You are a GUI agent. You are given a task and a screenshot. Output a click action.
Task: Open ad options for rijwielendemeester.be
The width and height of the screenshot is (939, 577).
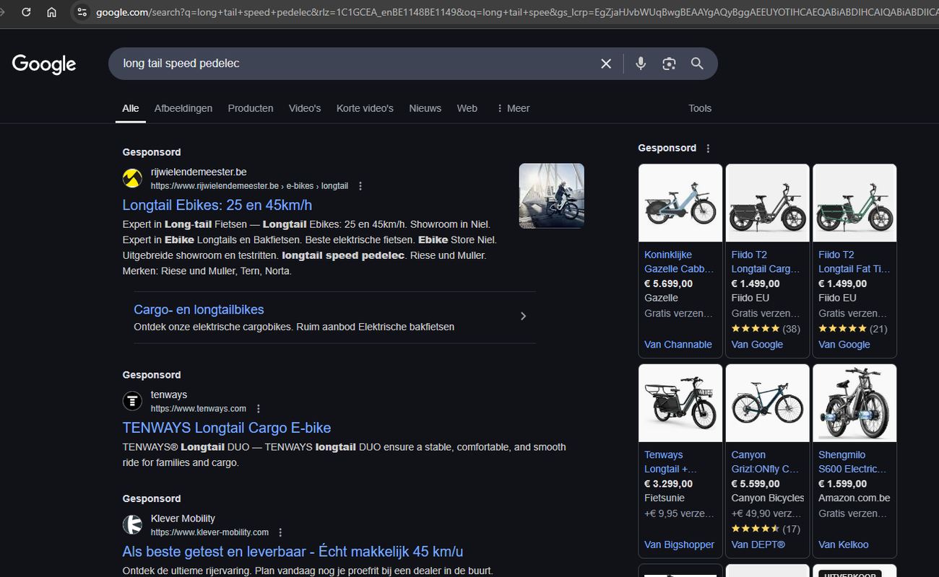click(360, 186)
